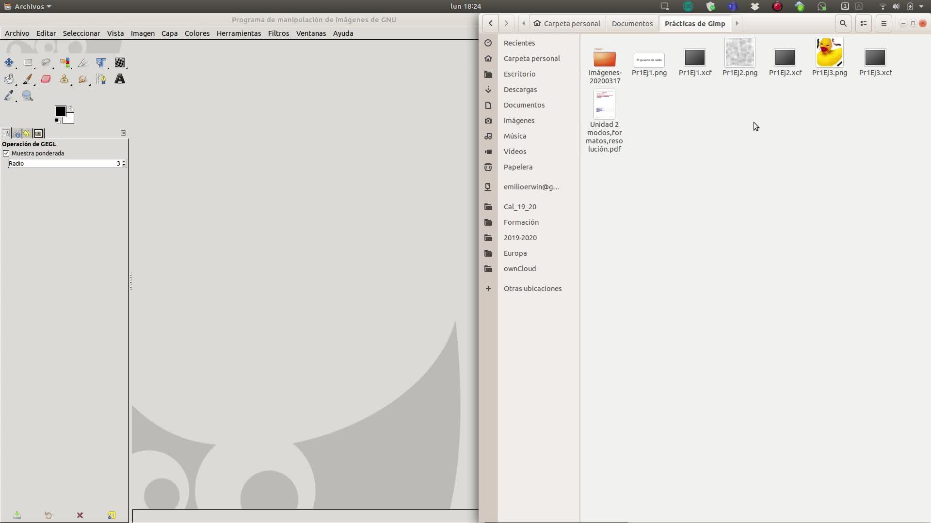Image resolution: width=931 pixels, height=523 pixels.
Task: Activate the Eraser tool
Action: (46, 79)
